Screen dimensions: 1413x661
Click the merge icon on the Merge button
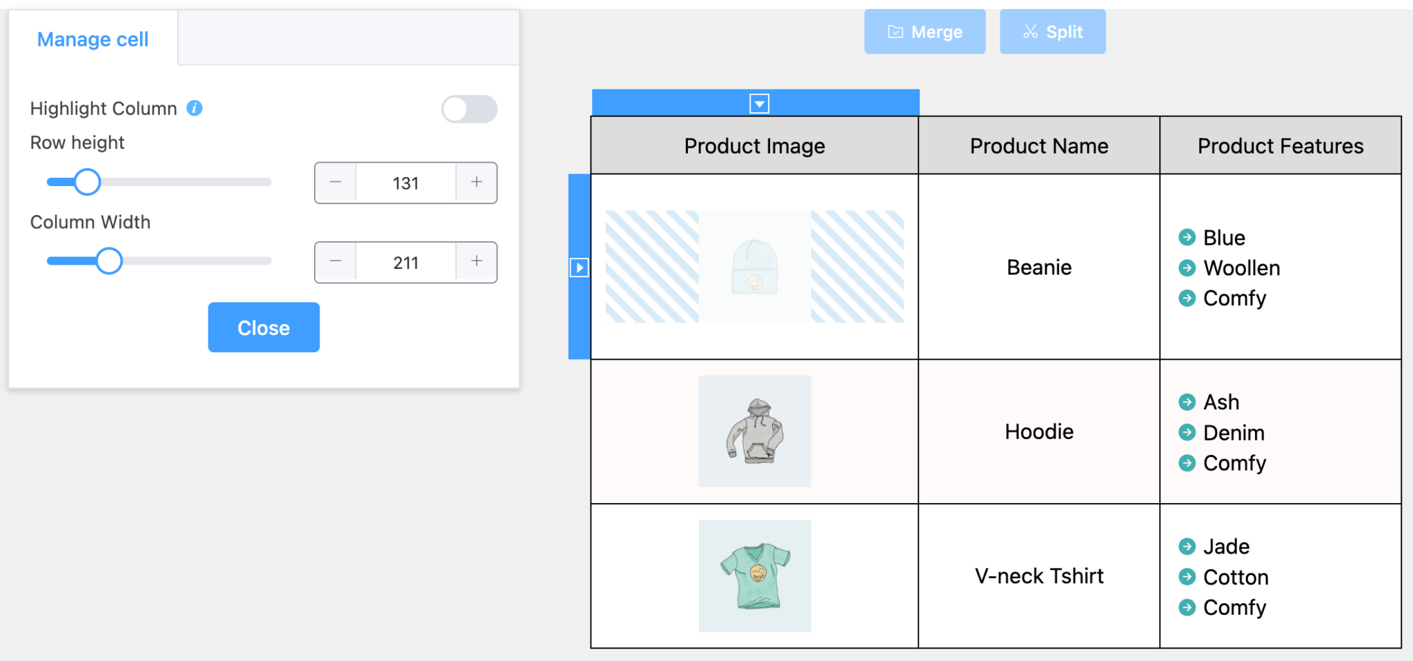point(894,31)
